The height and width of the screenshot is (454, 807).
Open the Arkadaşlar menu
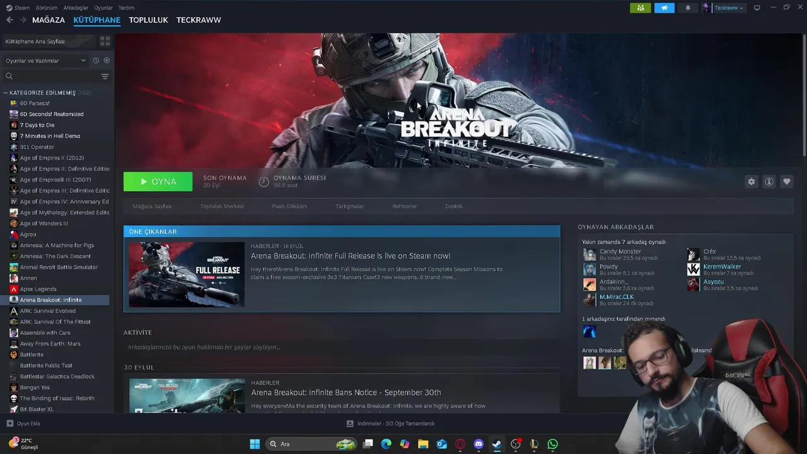[76, 8]
